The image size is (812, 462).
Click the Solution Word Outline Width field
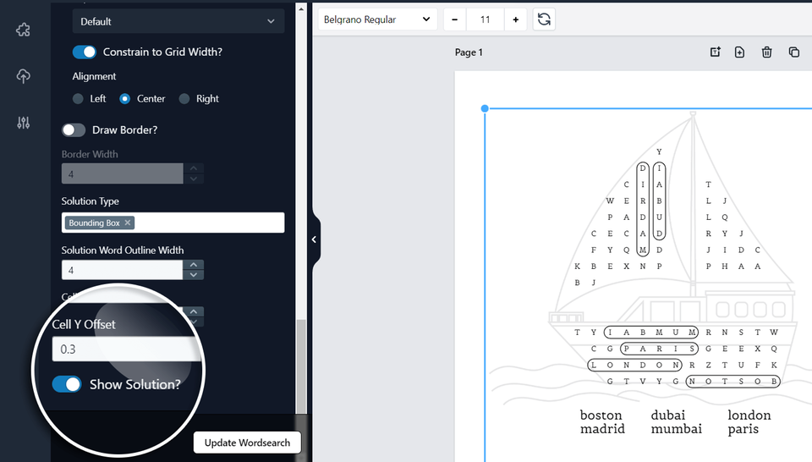pos(122,270)
